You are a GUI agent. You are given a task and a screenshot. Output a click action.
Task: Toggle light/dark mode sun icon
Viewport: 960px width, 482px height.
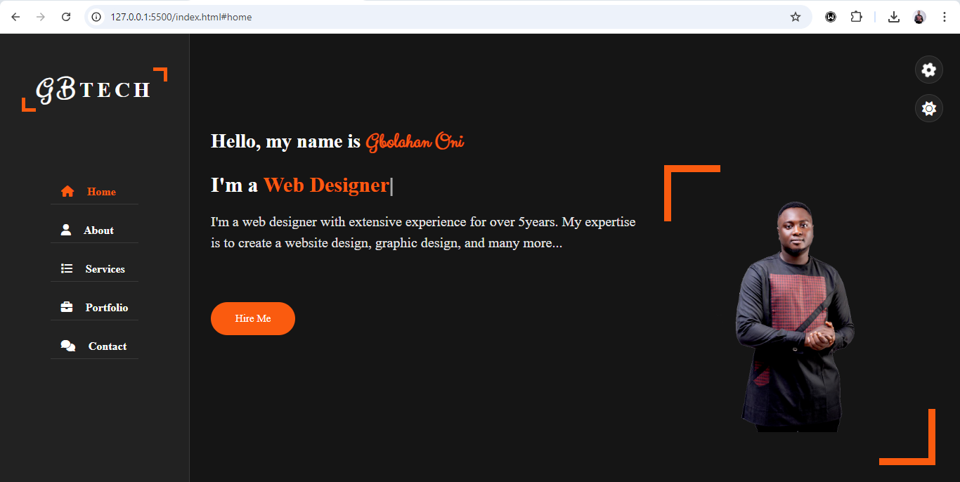click(928, 108)
